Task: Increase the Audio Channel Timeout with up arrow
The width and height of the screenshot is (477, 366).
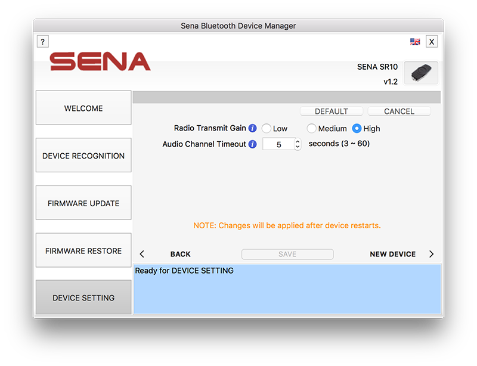Action: (x=298, y=141)
